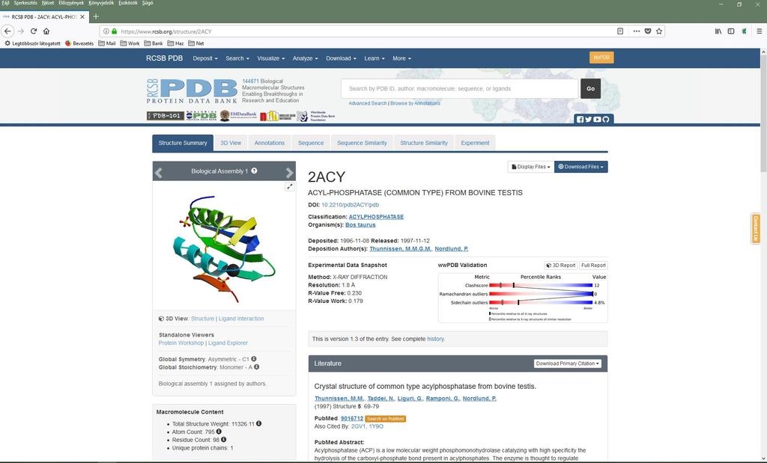Open a new tab with plus icon
This screenshot has height=463, width=767.
96,16
